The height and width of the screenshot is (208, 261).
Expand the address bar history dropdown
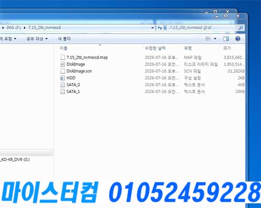point(152,28)
